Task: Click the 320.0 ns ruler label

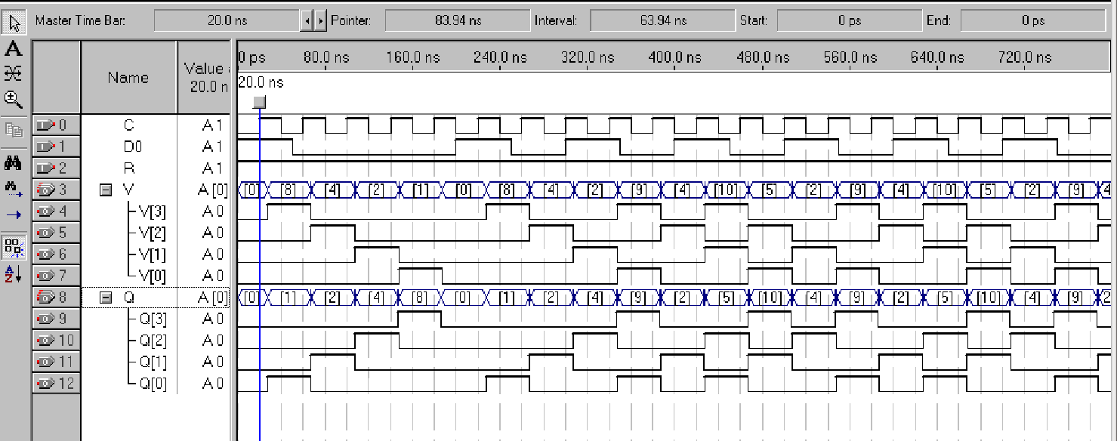Action: (588, 57)
